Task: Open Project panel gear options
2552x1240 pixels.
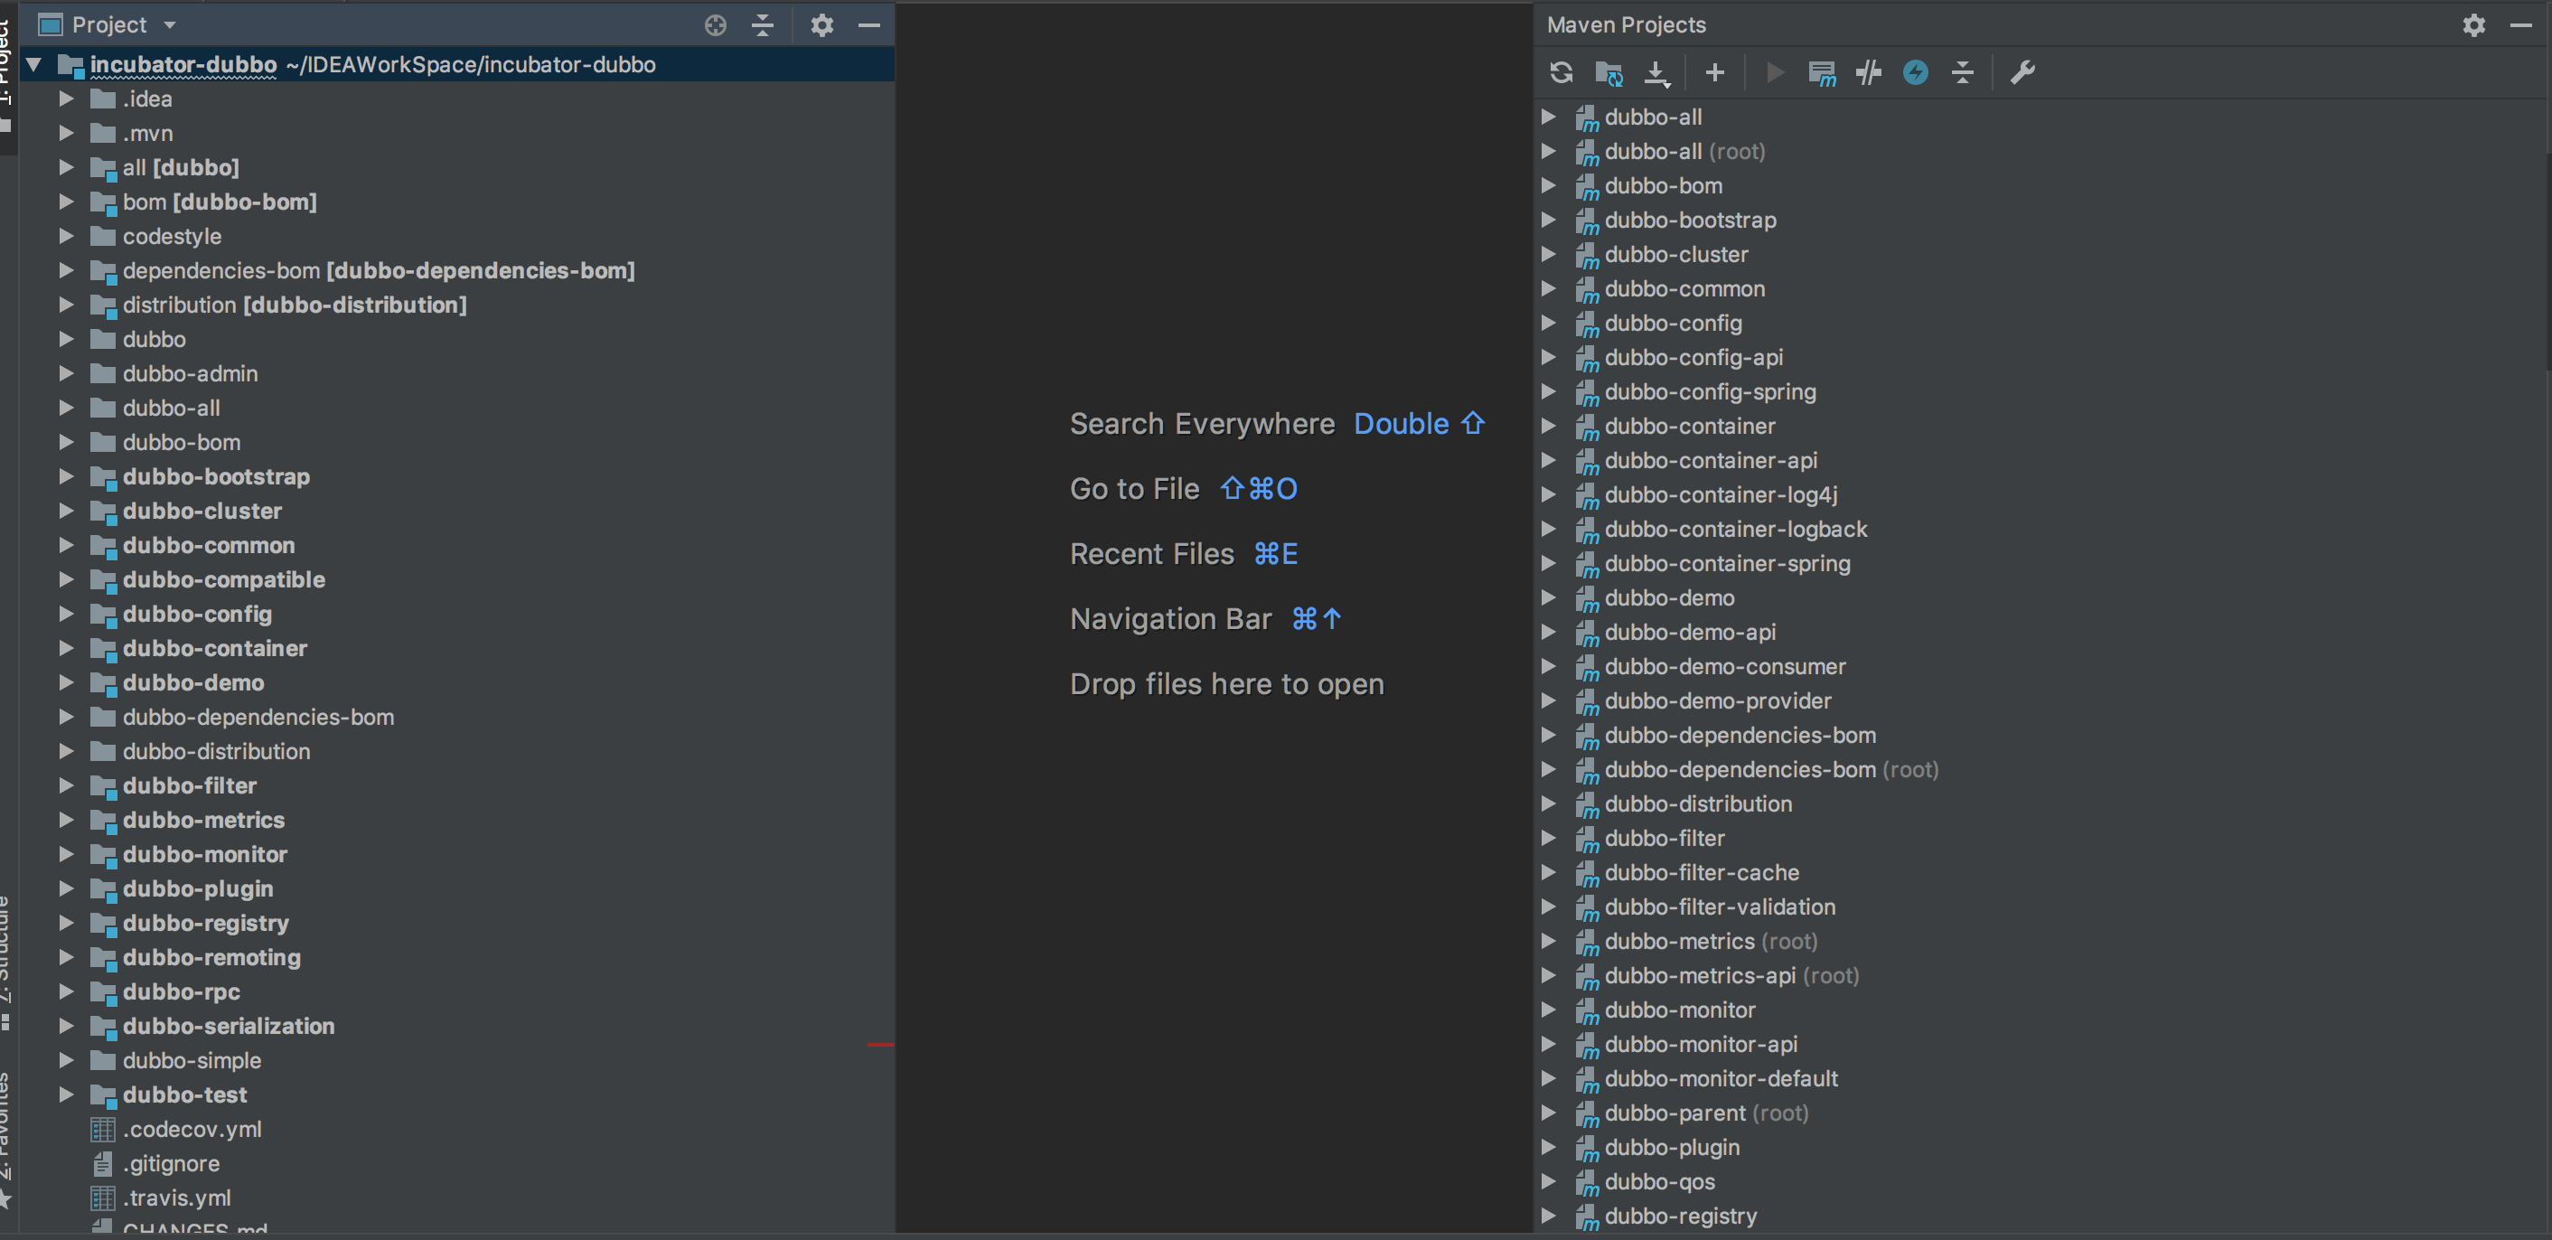Action: (821, 24)
